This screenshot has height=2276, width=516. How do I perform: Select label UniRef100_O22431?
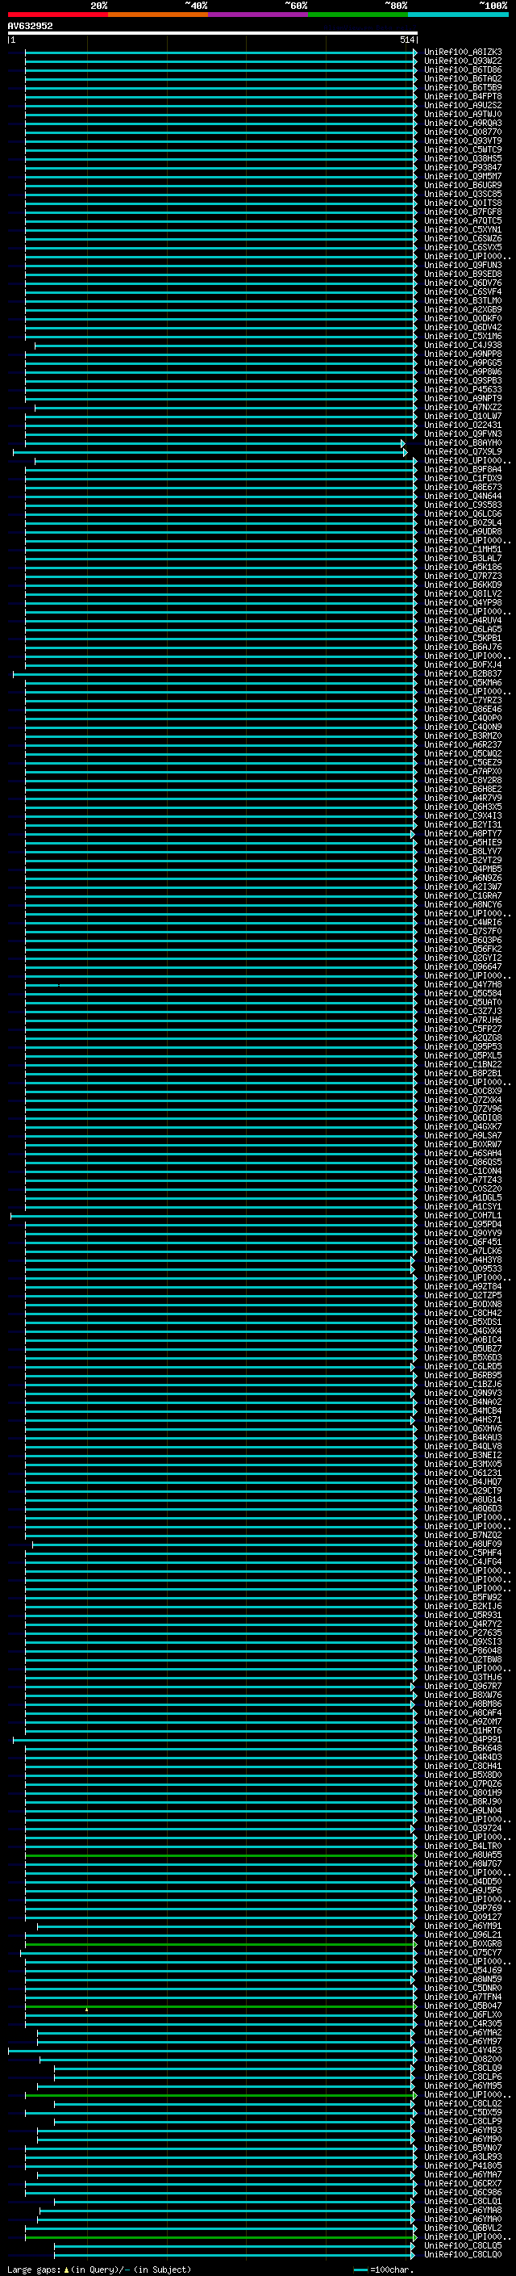pos(463,425)
